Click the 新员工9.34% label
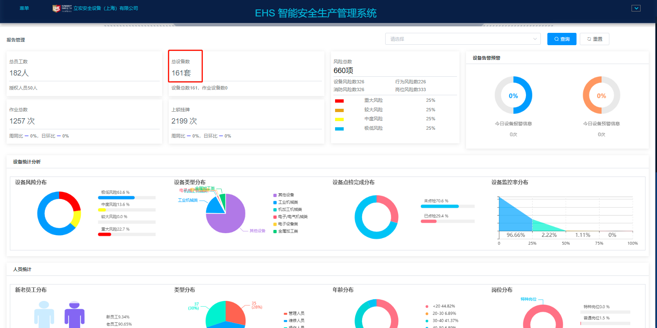The image size is (657, 328). click(118, 317)
